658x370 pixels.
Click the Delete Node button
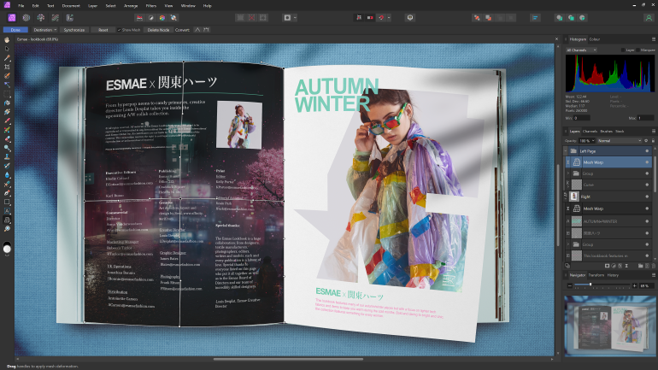[158, 30]
